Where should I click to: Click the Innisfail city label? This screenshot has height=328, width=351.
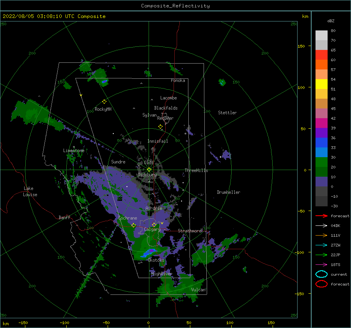click(x=158, y=141)
